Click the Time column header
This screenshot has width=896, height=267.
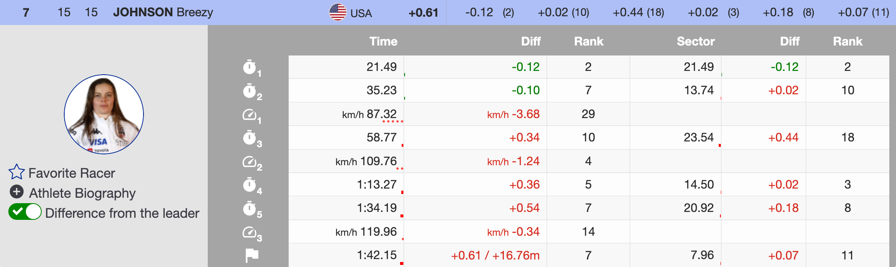point(383,41)
